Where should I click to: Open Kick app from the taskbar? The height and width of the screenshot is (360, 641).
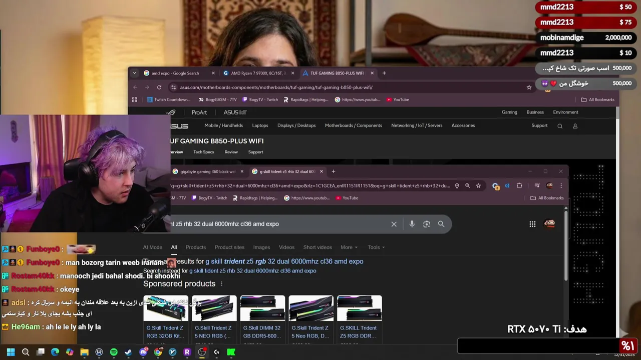[231, 352]
